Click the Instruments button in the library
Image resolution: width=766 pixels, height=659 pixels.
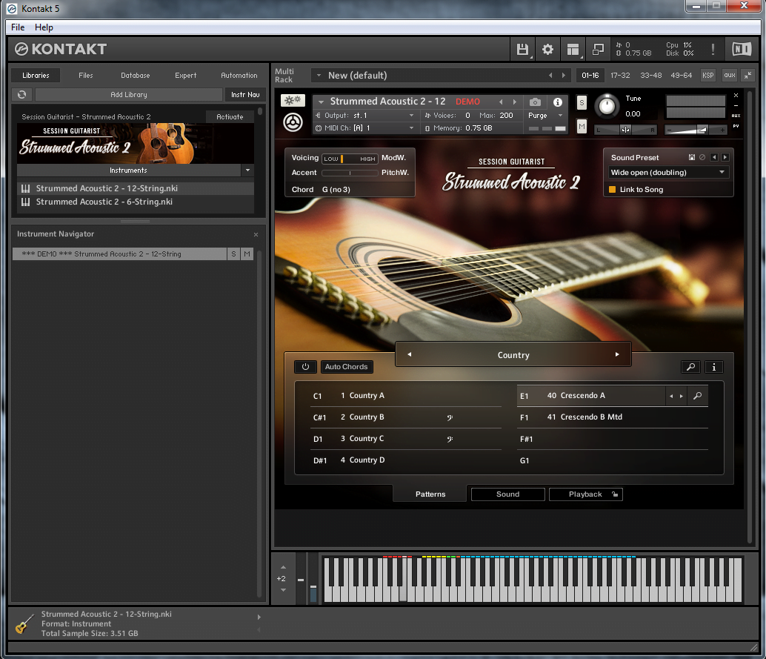point(128,170)
